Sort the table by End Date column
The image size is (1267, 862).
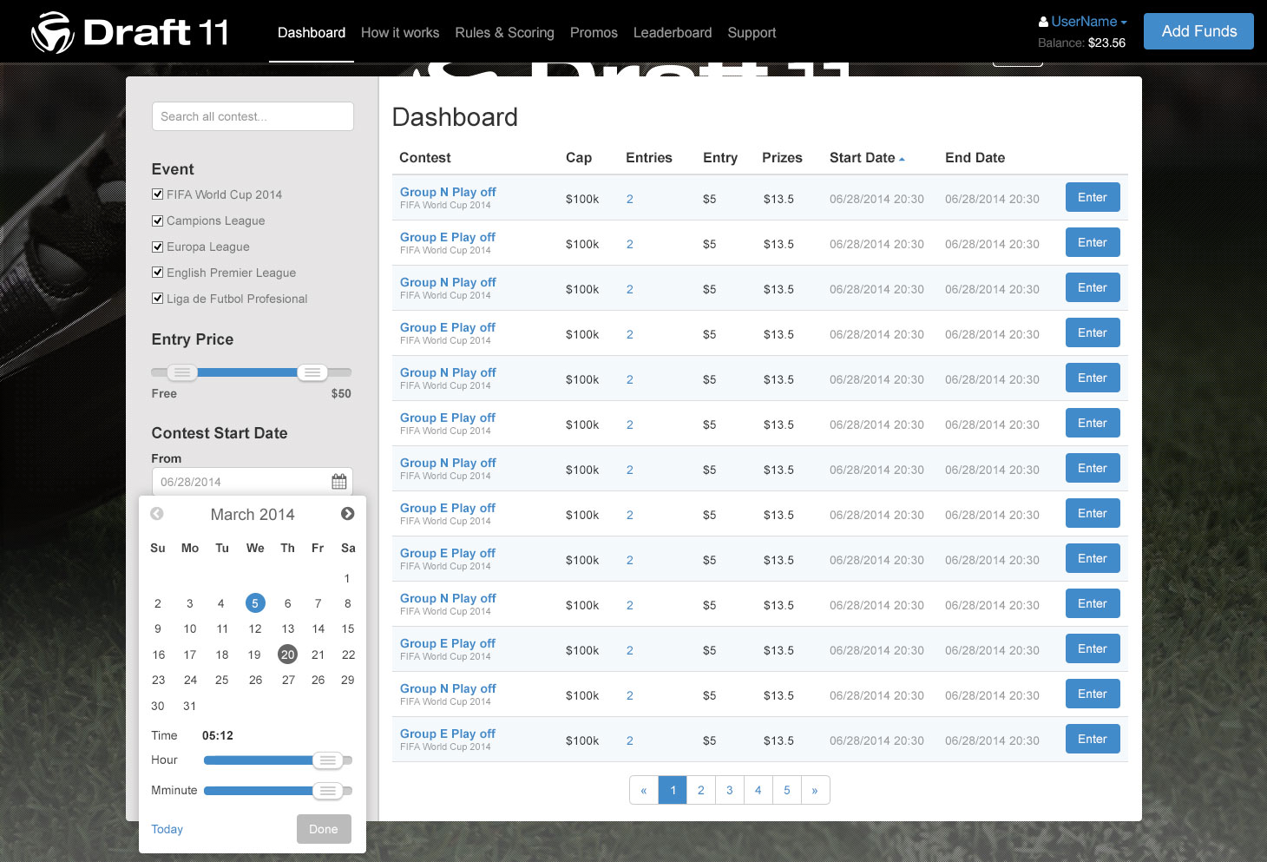click(975, 158)
